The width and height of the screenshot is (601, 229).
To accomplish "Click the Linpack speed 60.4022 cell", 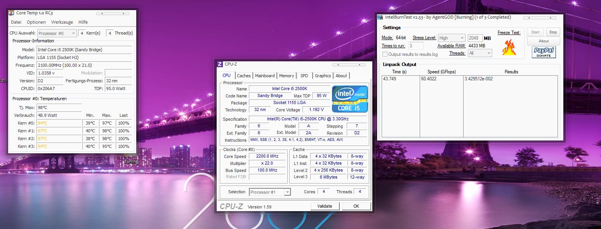I will (441, 79).
